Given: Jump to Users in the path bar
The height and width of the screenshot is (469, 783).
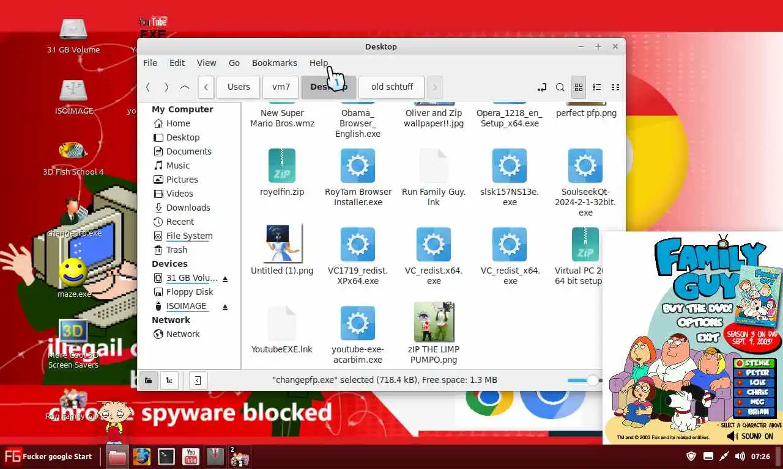Looking at the screenshot, I should 239,87.
